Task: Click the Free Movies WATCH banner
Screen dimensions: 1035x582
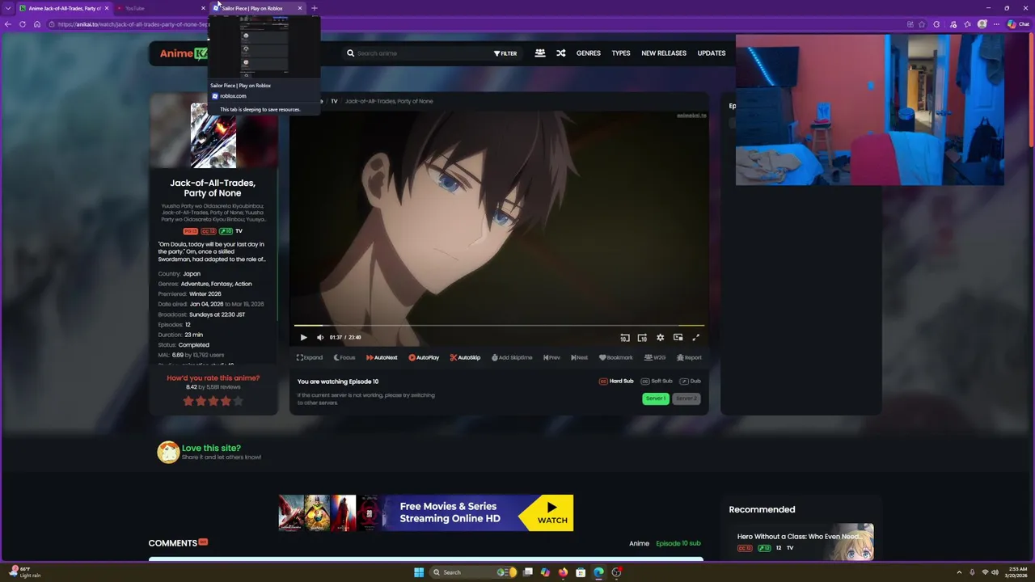Action: tap(426, 512)
